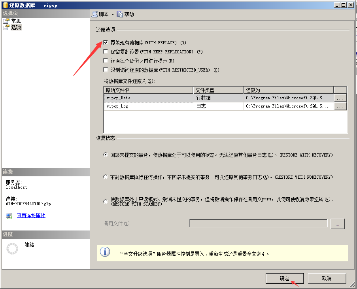
Task: Enable 限制访问还原的数据库 RESTRICTED_USER checkbox
Action: point(106,70)
